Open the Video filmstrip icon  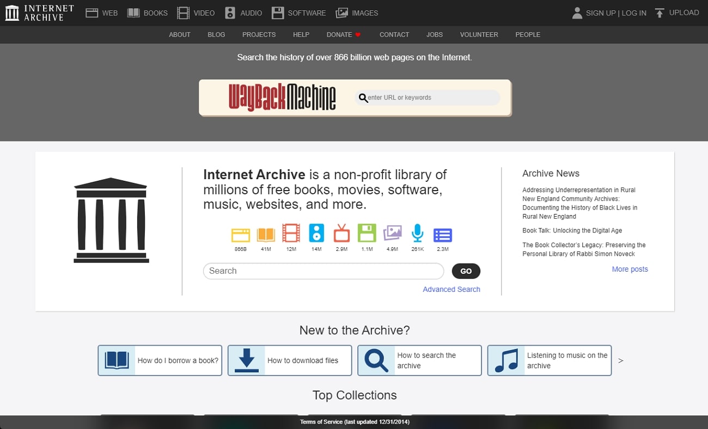(x=184, y=13)
